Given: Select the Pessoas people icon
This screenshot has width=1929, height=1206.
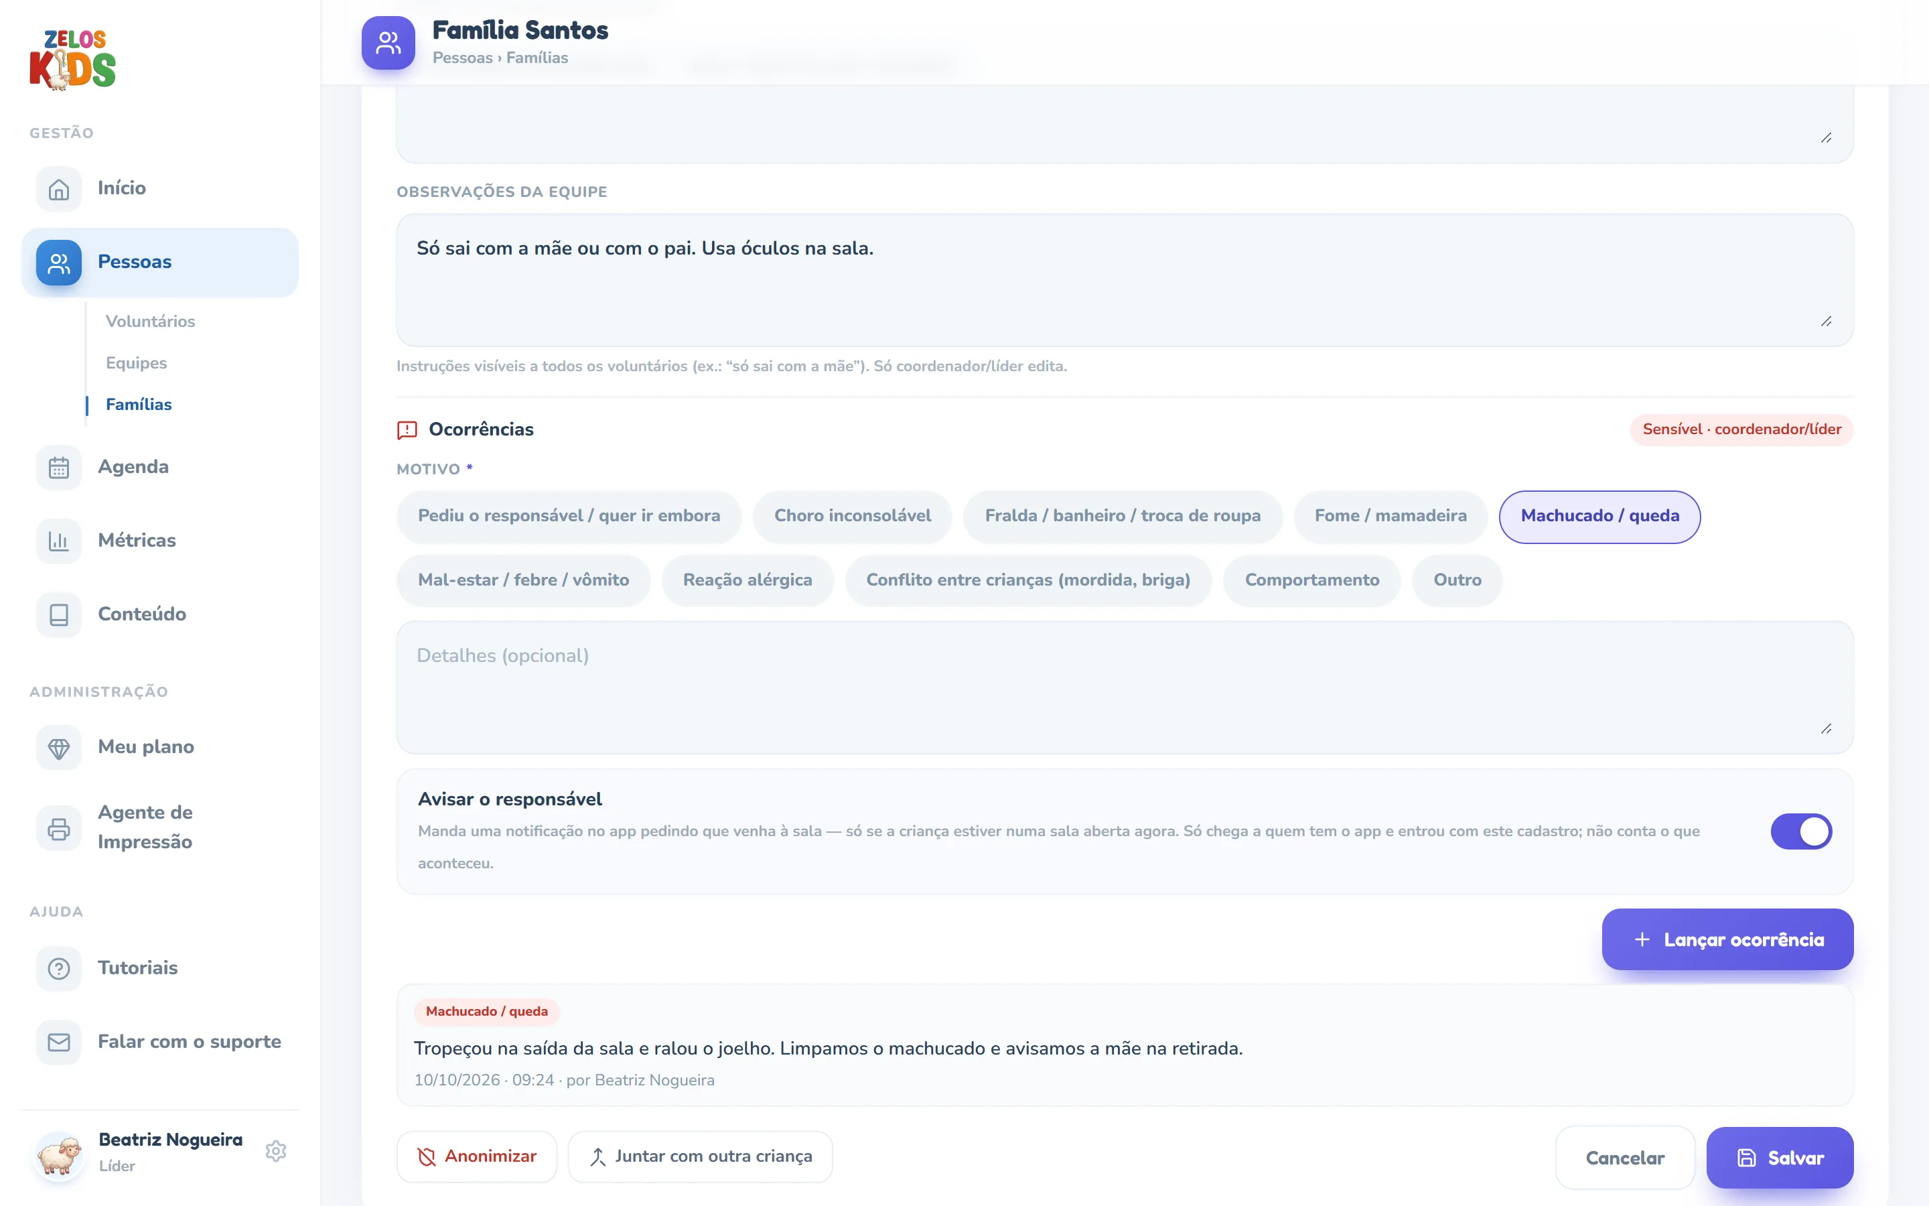Looking at the screenshot, I should click(59, 263).
